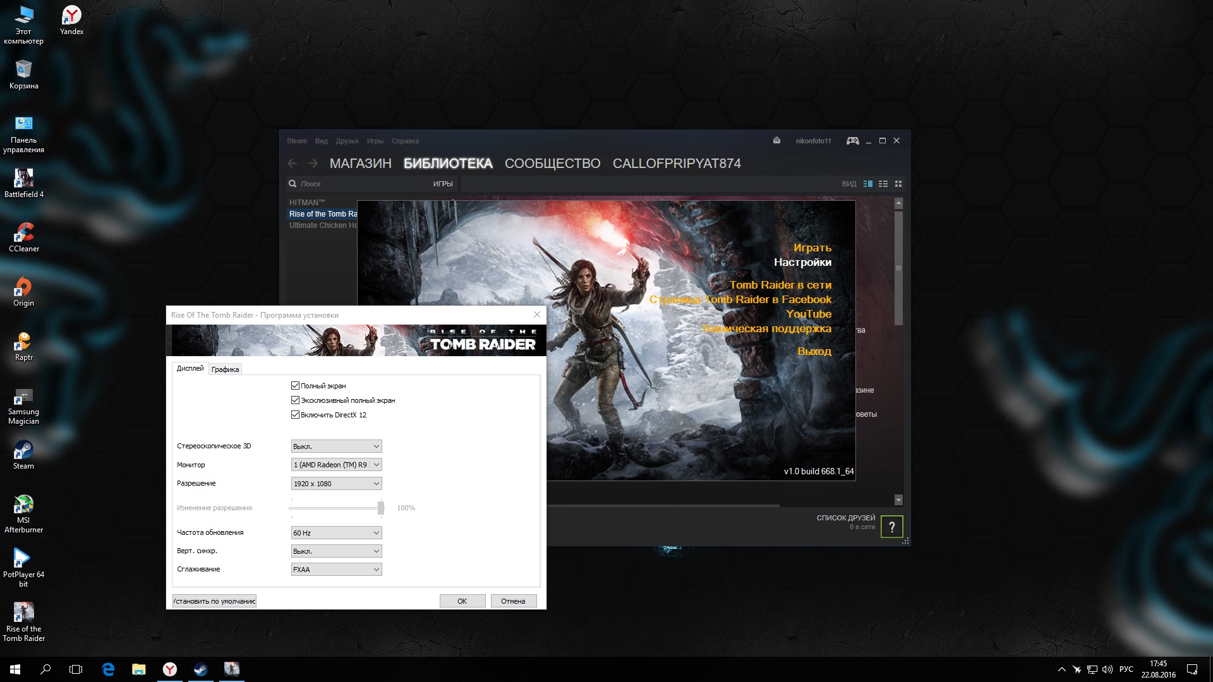Open the МАГАЗИН section in Steam
The image size is (1213, 682).
360,164
